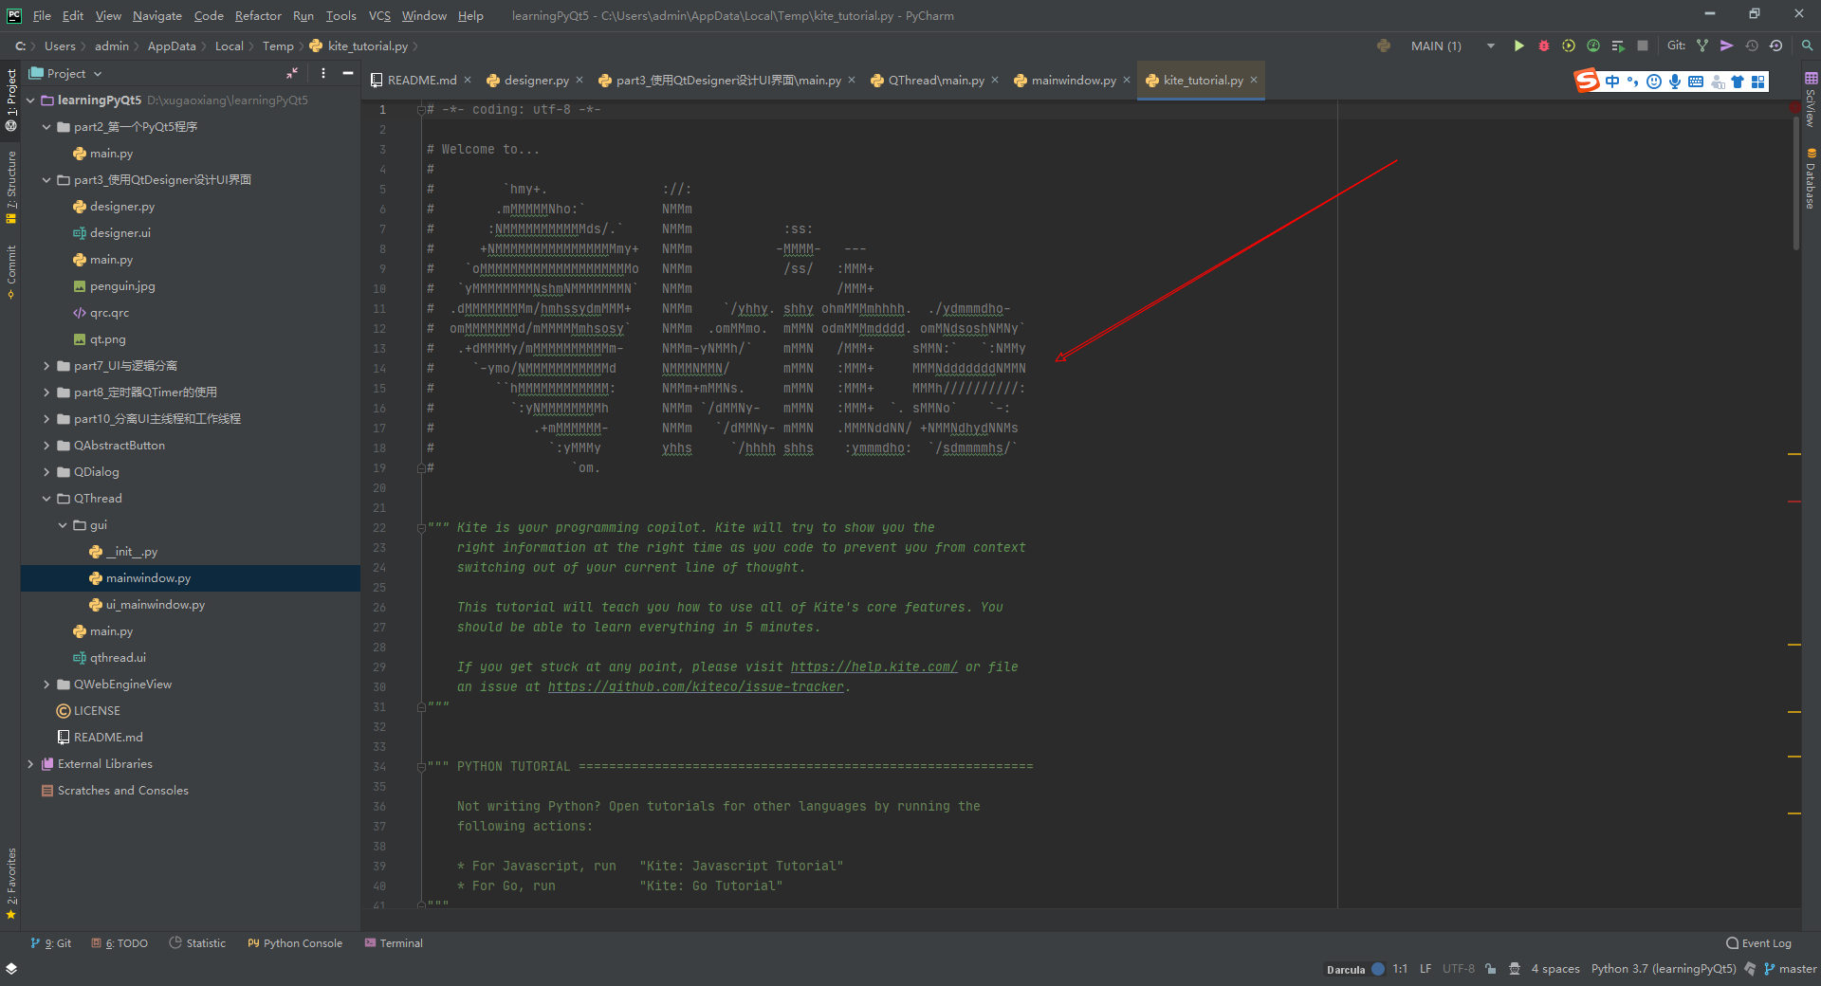Click Python 3.7 interpreter selector

[x=1664, y=969]
